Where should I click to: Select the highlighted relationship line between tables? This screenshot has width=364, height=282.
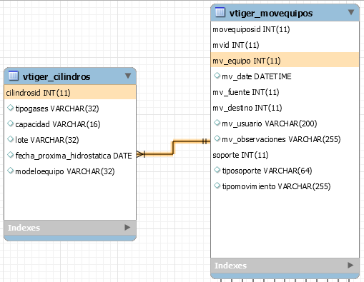[174, 148]
